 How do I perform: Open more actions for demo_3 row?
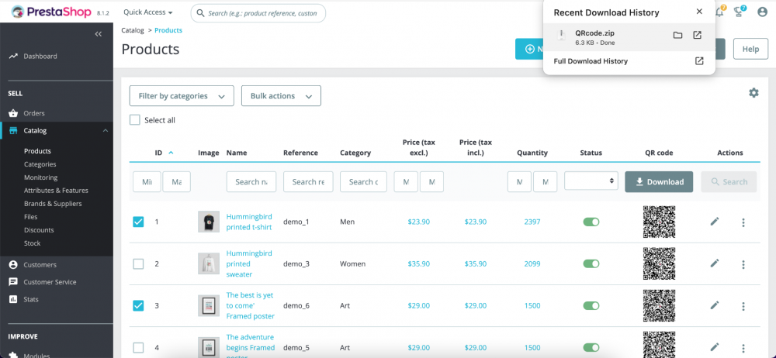[x=743, y=264]
